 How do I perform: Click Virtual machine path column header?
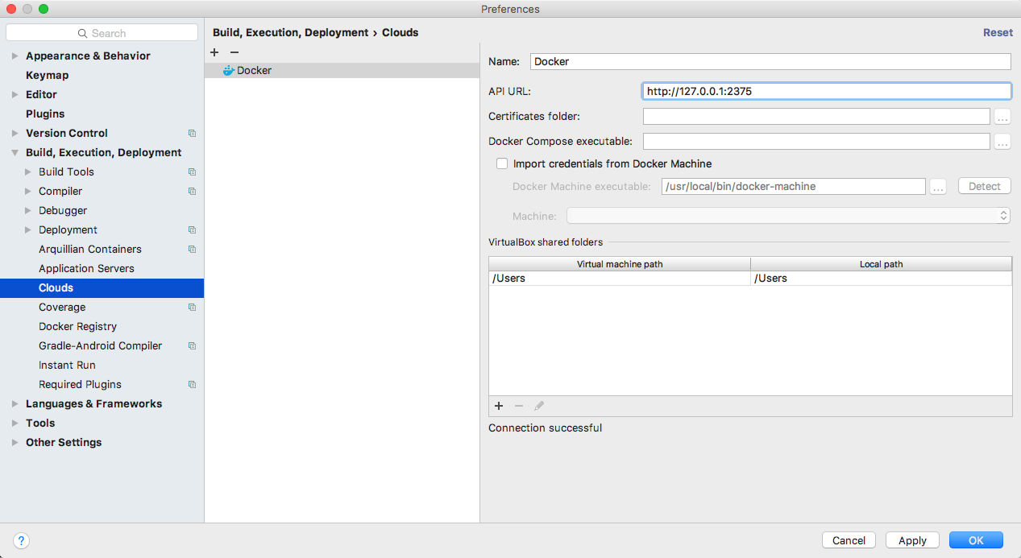coord(620,264)
